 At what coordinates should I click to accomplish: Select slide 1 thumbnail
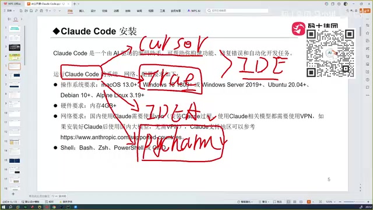(x=15, y=29)
